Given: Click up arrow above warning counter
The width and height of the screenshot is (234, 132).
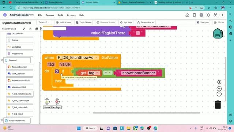Looking at the screenshot, I should tap(47, 99).
